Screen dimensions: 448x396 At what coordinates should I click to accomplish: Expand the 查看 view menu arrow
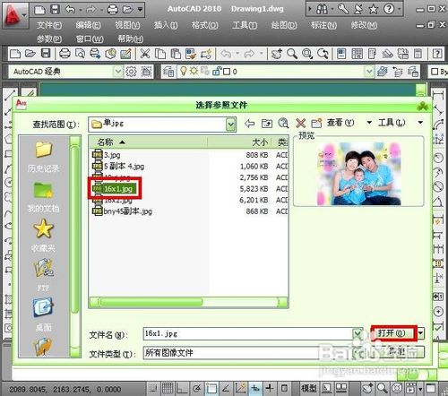(369, 123)
